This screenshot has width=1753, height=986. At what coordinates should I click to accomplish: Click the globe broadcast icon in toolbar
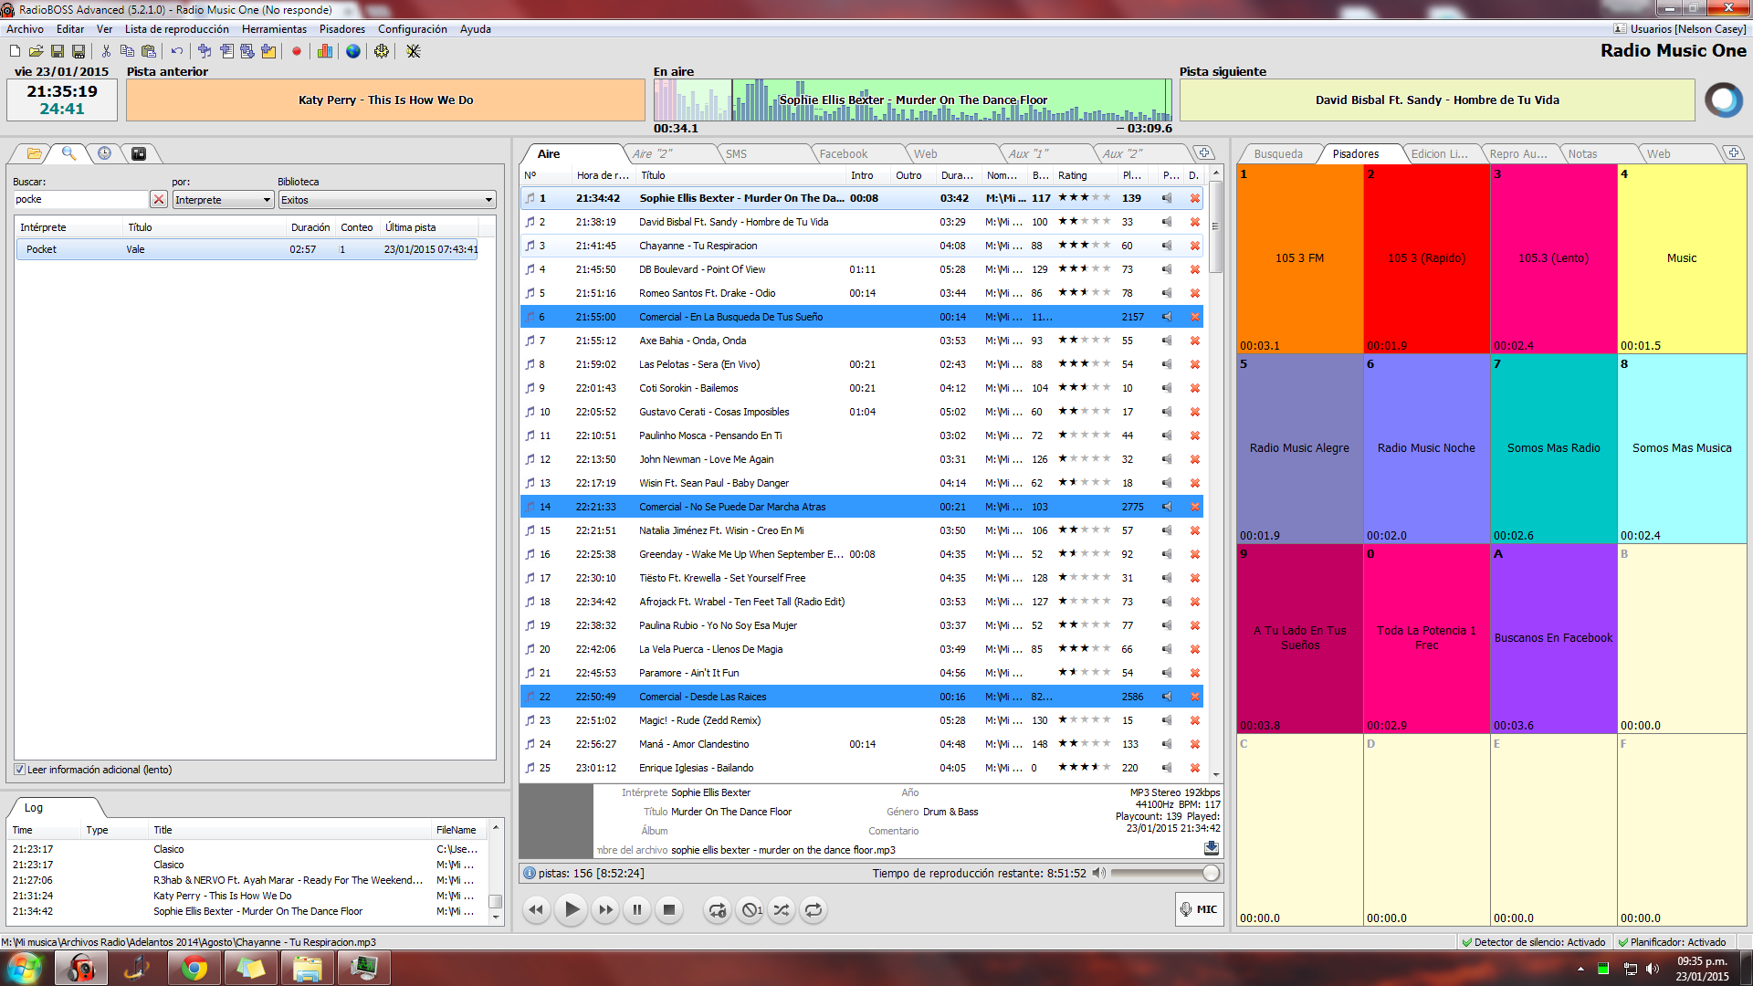point(353,51)
